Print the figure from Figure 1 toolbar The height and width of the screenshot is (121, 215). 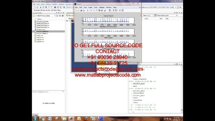(x=84, y=10)
